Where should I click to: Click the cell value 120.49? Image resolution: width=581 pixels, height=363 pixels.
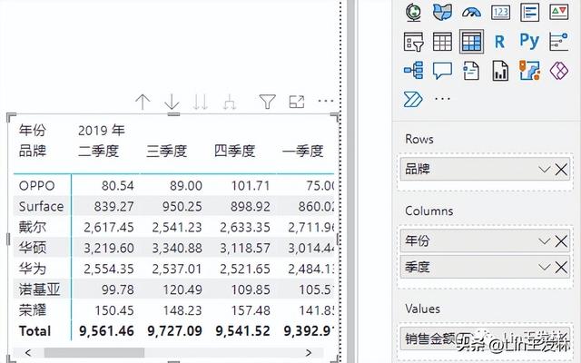click(x=182, y=289)
